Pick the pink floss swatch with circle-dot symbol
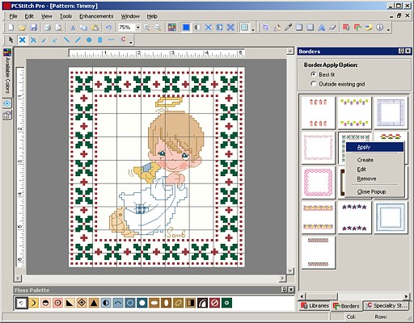 57,303
